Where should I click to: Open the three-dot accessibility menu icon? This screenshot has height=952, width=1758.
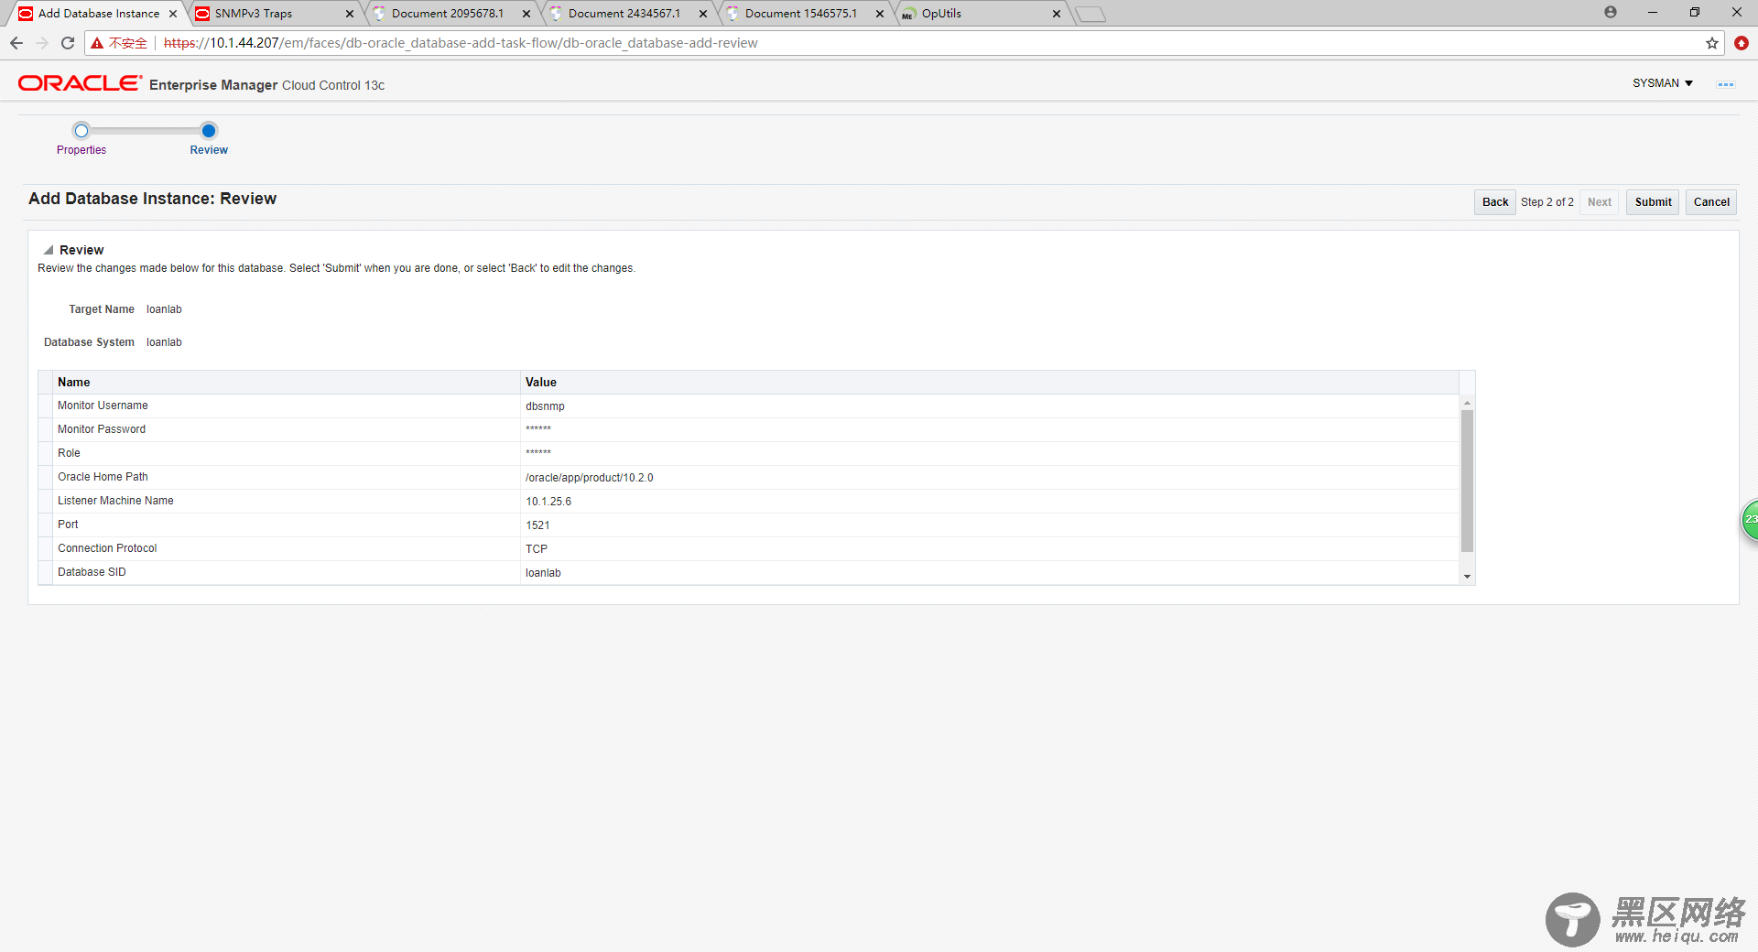click(x=1726, y=84)
